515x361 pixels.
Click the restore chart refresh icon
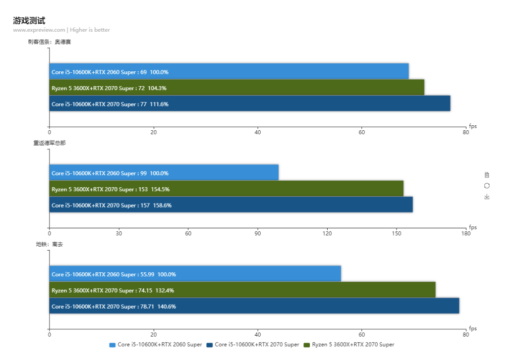487,186
